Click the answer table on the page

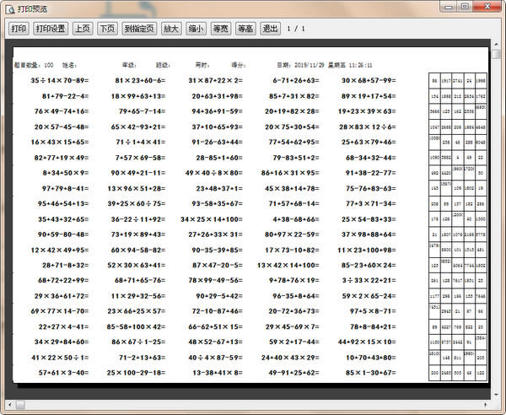[x=458, y=228]
